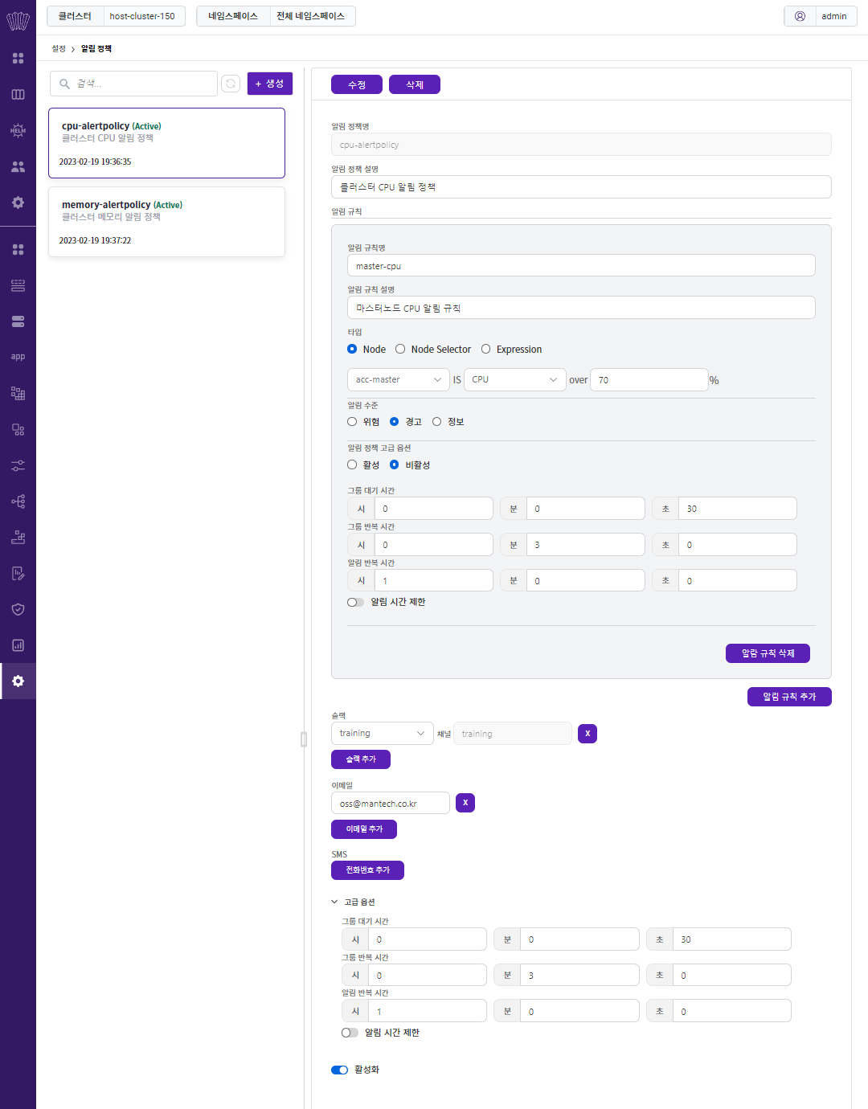The width and height of the screenshot is (868, 1109).
Task: Select the 위험 alert level radio
Action: (x=352, y=421)
